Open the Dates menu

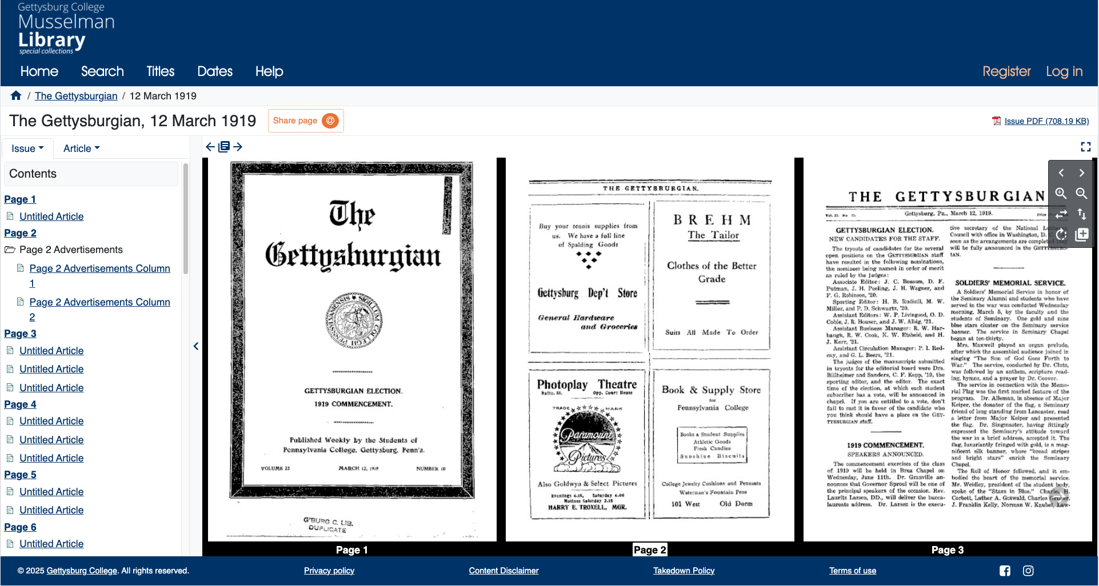pyautogui.click(x=215, y=71)
